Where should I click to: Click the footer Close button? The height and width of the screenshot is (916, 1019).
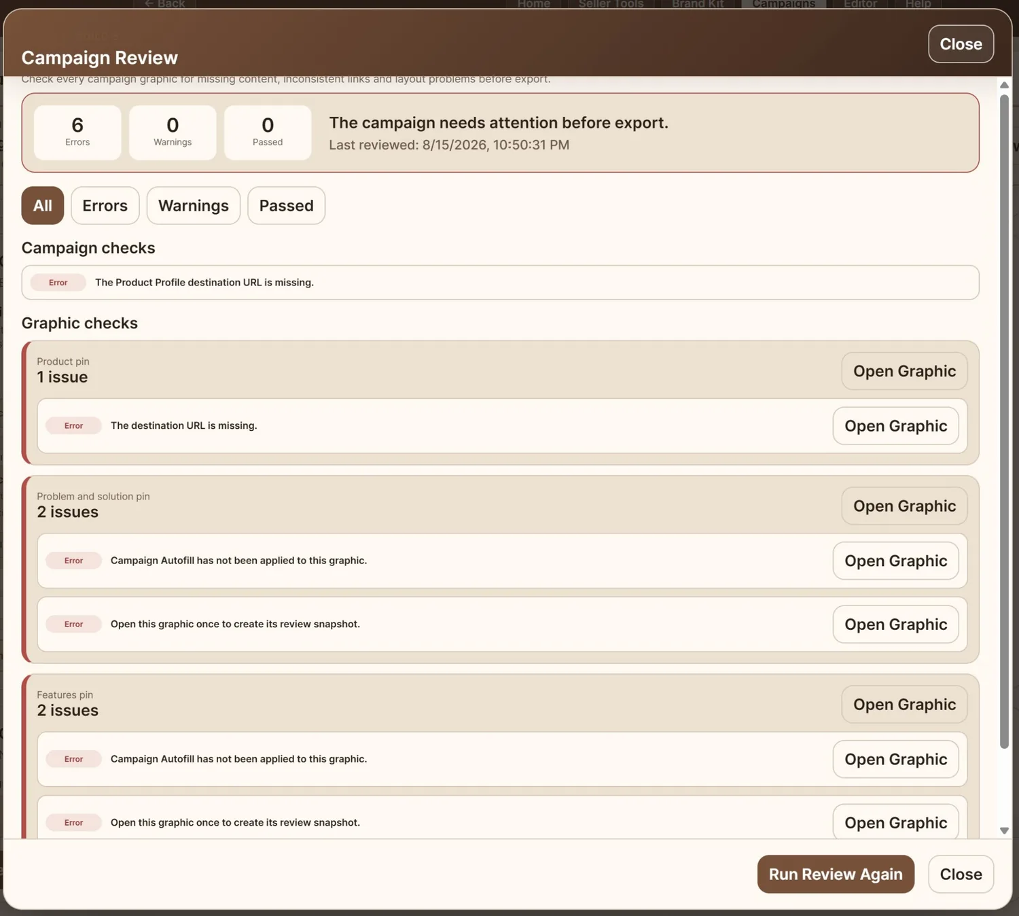[961, 874]
